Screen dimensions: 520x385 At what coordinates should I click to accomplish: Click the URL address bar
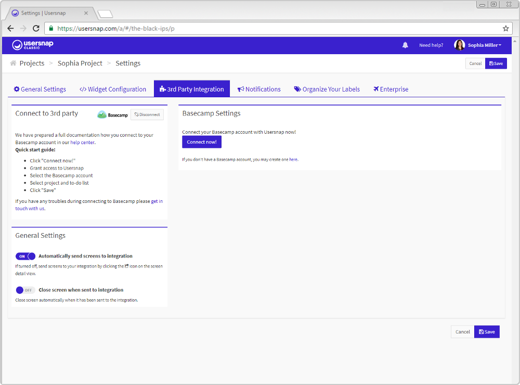point(278,29)
